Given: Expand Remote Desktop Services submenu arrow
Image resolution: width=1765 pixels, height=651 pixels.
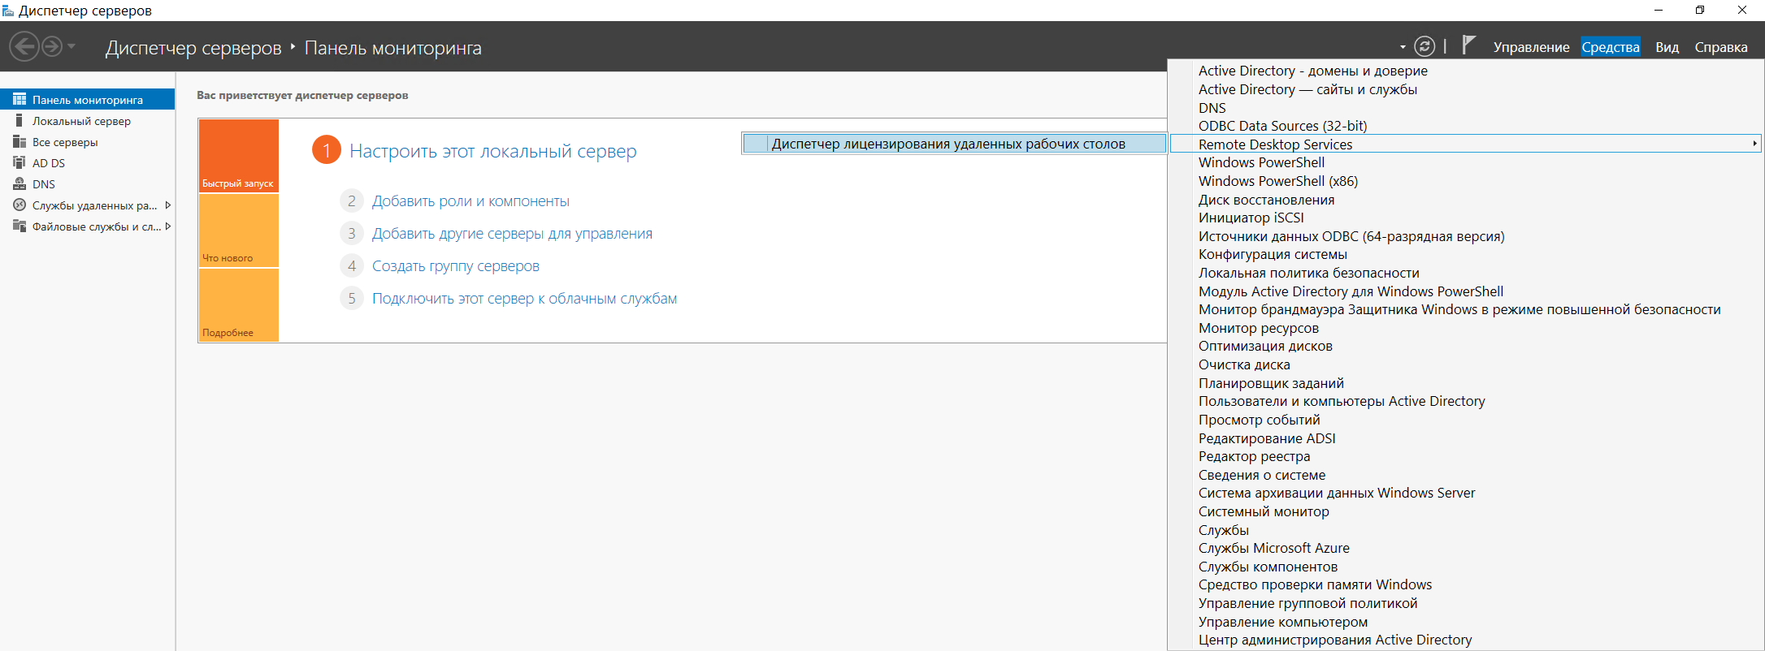Looking at the screenshot, I should pyautogui.click(x=1754, y=144).
